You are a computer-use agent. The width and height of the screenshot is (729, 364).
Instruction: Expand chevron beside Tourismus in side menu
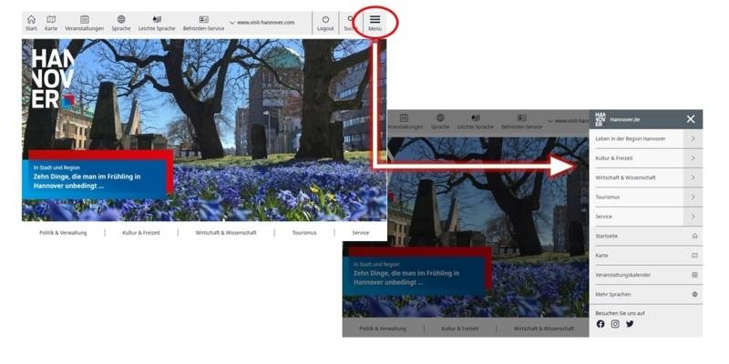pos(693,197)
